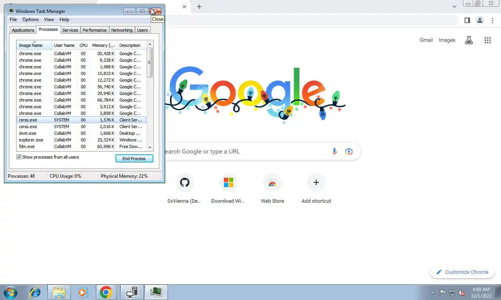The width and height of the screenshot is (501, 300).
Task: Click the End Process button
Action: 134,159
